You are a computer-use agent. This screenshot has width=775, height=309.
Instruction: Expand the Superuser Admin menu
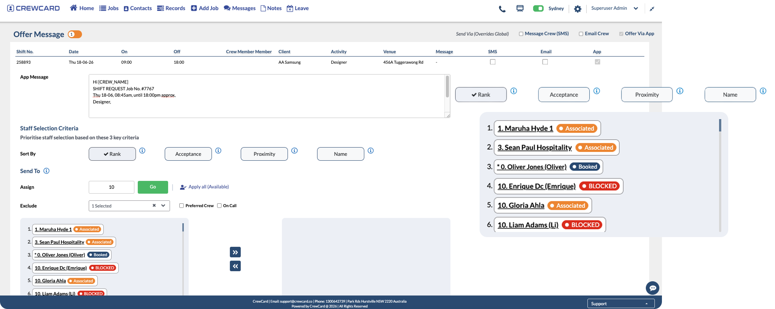tap(615, 8)
